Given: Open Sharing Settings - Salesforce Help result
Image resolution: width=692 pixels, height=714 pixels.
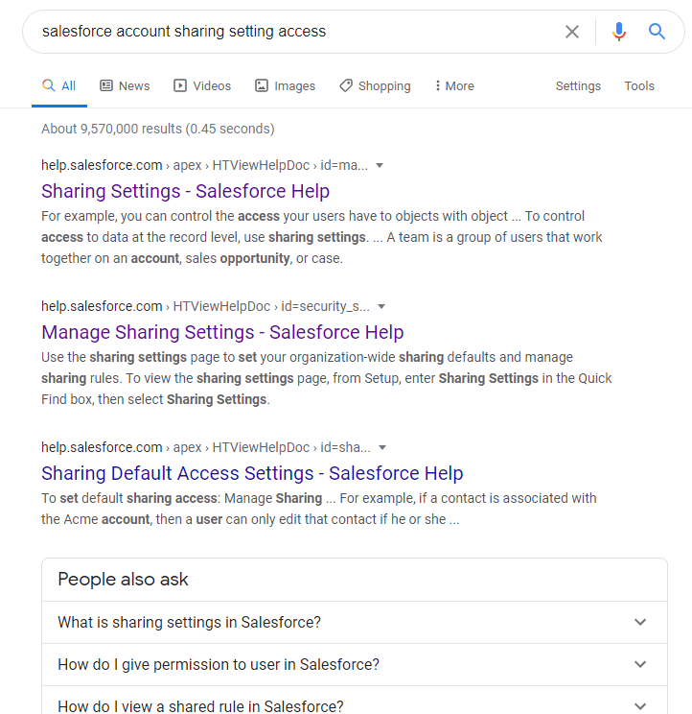Looking at the screenshot, I should pyautogui.click(x=185, y=191).
